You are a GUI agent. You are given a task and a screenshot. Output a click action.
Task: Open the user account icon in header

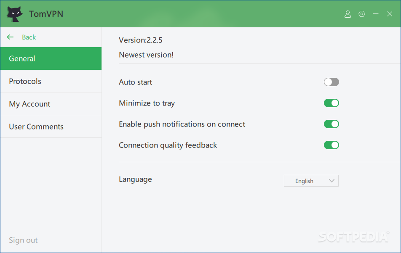click(x=348, y=14)
